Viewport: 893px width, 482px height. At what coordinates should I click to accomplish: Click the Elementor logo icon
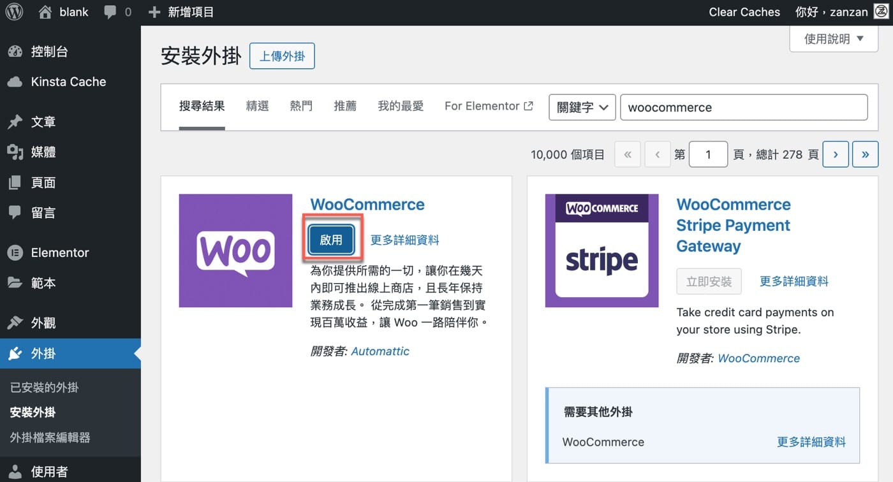point(15,252)
